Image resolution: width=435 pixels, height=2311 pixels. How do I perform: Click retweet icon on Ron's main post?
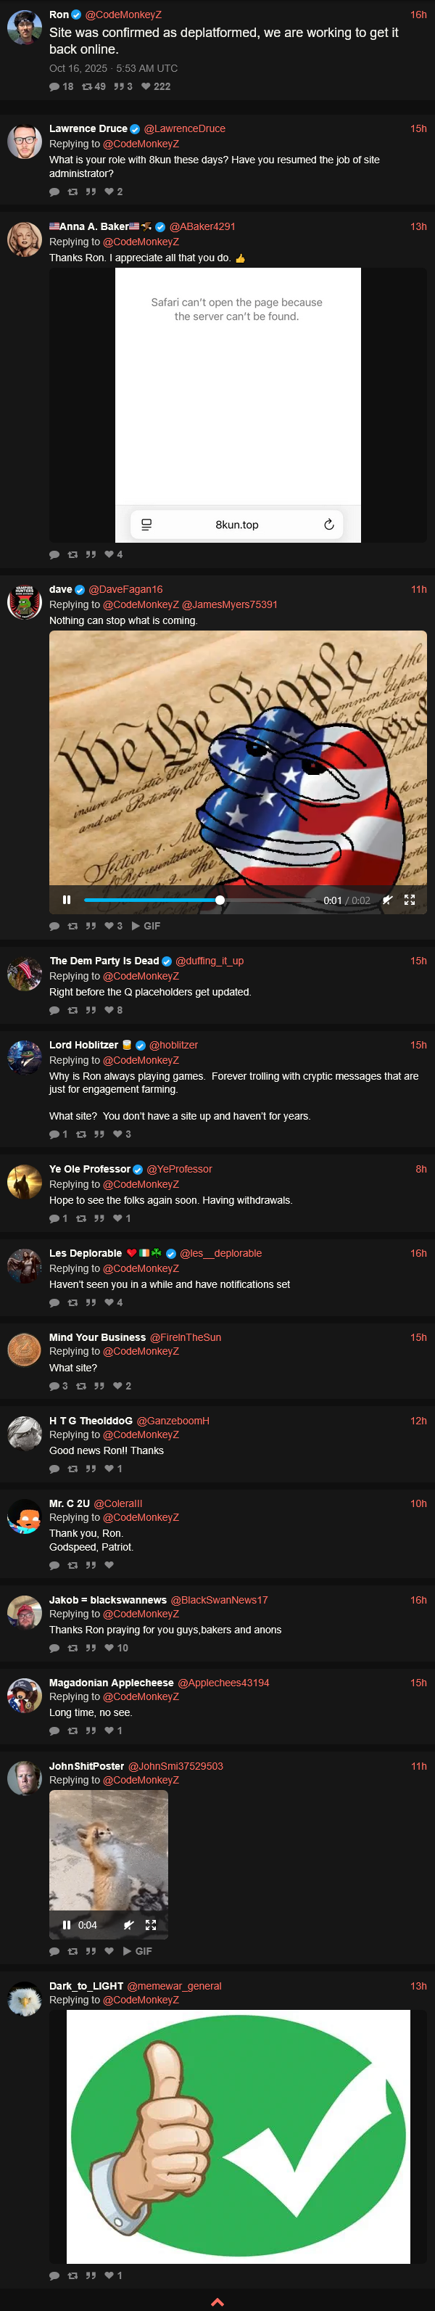87,87
